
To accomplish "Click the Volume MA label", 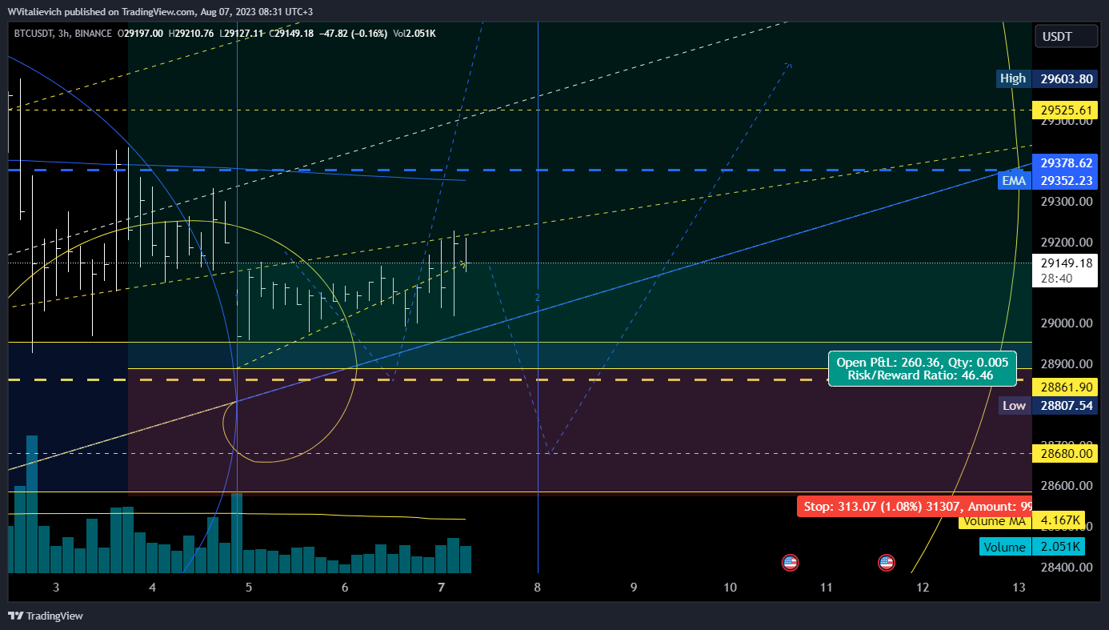I will point(994,521).
